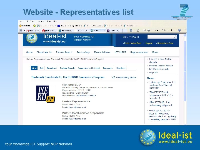This screenshot has width=200, height=150.
Task: Open Events & News navigation item
Action: tap(102, 52)
